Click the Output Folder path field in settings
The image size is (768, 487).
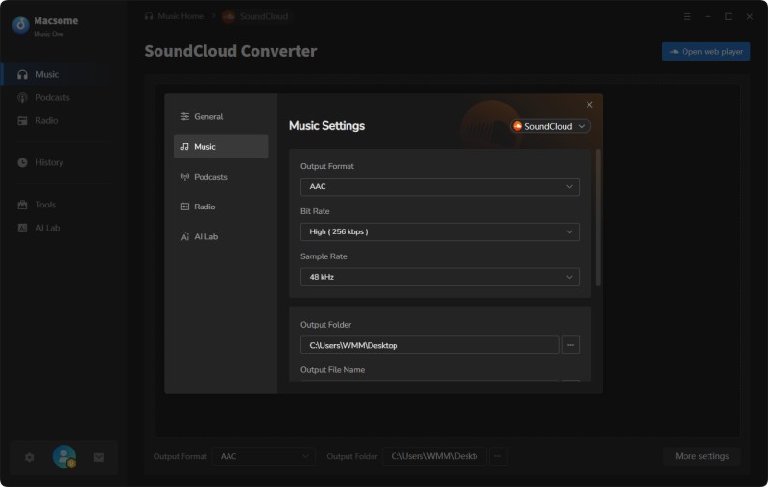tap(429, 345)
